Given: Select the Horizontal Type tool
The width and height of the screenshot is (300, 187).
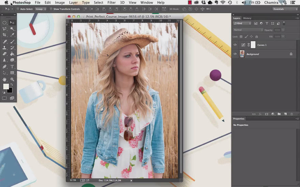Looking at the screenshot, I should pos(12,67).
